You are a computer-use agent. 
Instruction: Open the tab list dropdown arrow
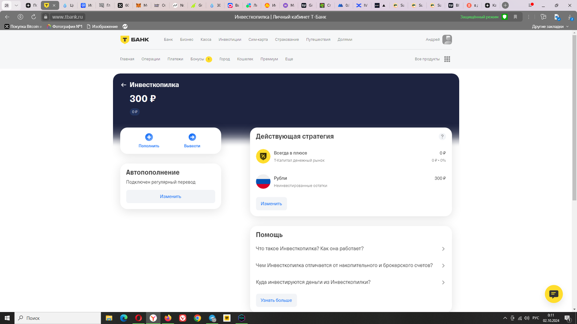coord(16,5)
